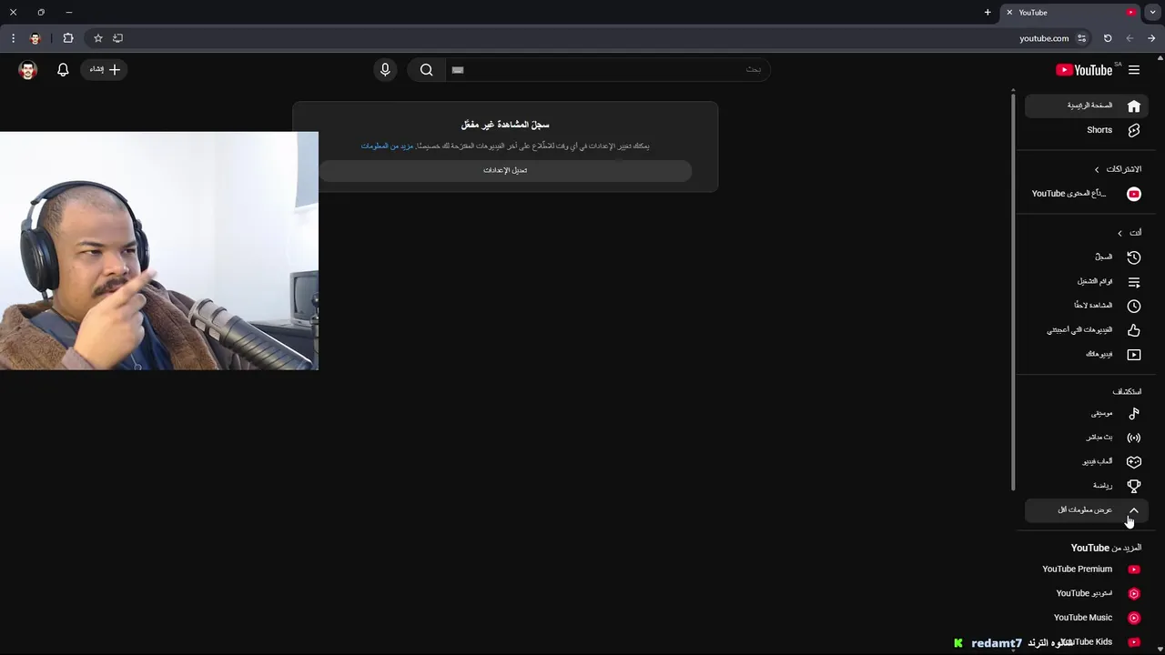Viewport: 1165px width, 655px height.
Task: Select the YouTube browser tab
Action: tap(1072, 13)
